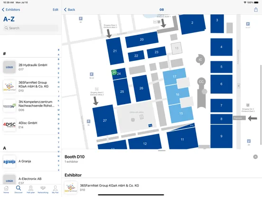Select hall 25 on map

point(122,92)
